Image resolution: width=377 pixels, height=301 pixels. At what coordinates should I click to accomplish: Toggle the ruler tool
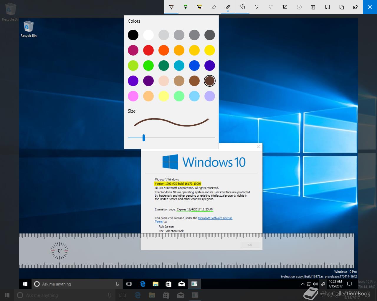(x=228, y=6)
